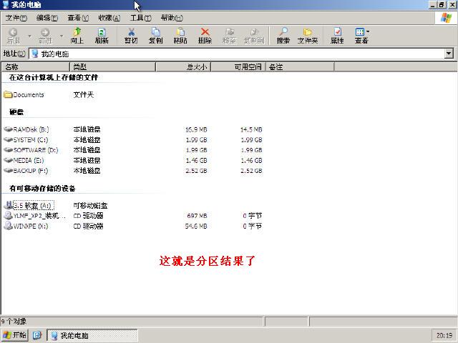Select the WINXPE (X:) CD drive
Screen dimensions: 458x343
tap(30, 226)
